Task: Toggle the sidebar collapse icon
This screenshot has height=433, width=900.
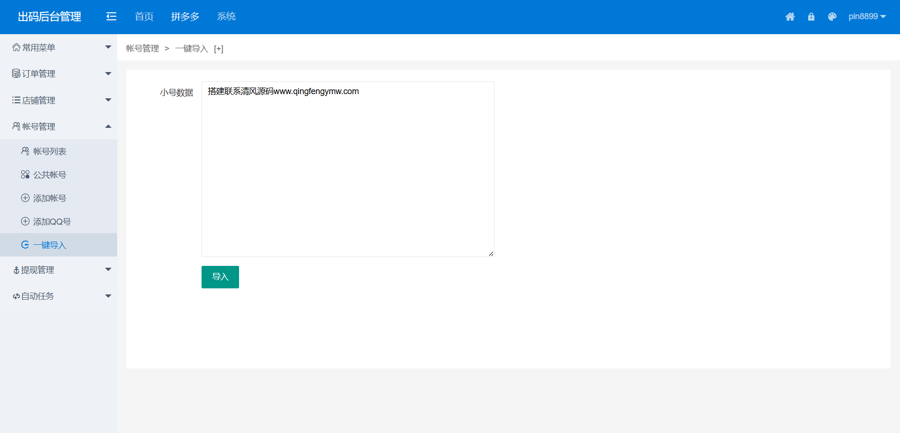Action: click(111, 17)
